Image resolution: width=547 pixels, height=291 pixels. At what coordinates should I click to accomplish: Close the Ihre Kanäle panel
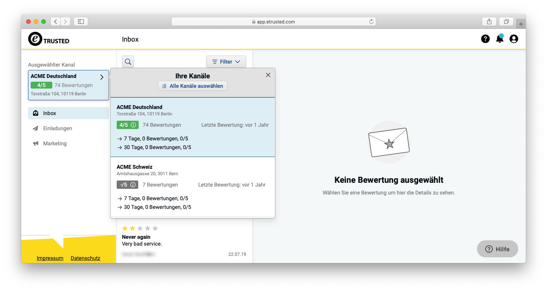pyautogui.click(x=268, y=75)
